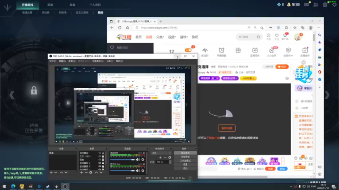The width and height of the screenshot is (339, 190).
Task: Add a new scene in OBS scenes panel
Action: click(51, 173)
